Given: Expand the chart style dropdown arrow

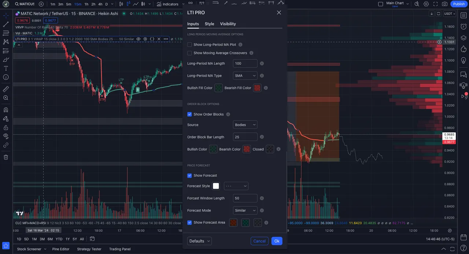Looking at the screenshot, I should (149, 4).
